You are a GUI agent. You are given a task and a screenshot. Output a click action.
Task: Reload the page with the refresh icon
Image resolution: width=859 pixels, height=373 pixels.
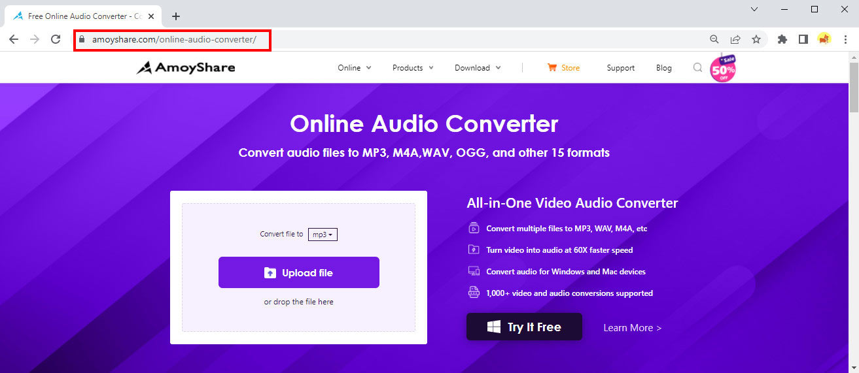(x=56, y=39)
